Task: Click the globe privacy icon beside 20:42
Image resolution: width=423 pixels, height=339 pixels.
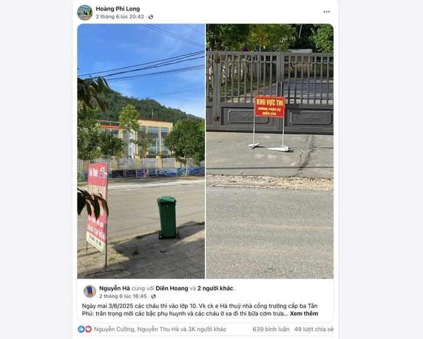Action: 150,17
